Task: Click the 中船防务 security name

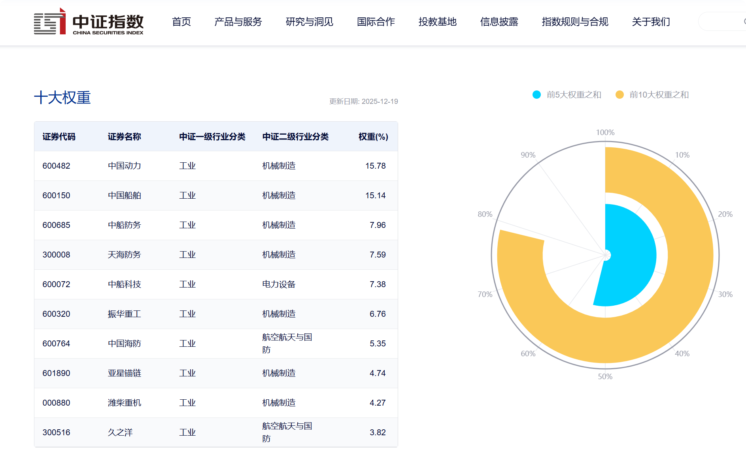Action: [x=125, y=225]
